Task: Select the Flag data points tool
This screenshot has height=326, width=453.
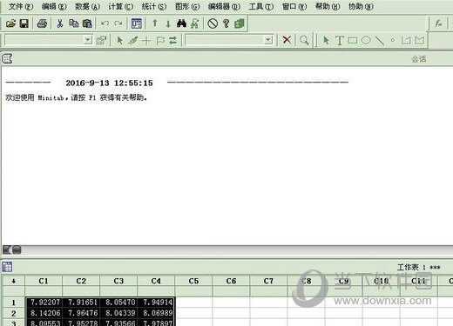Action: click(160, 40)
